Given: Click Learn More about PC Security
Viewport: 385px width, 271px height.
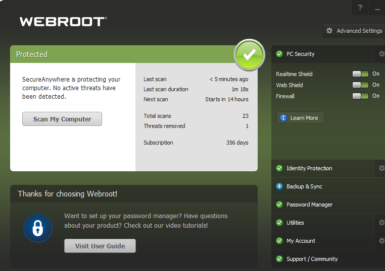Looking at the screenshot, I should (301, 118).
